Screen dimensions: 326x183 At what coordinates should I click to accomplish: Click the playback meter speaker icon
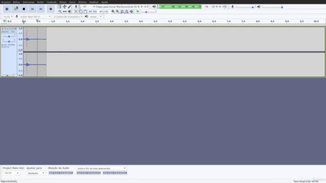(154, 7)
